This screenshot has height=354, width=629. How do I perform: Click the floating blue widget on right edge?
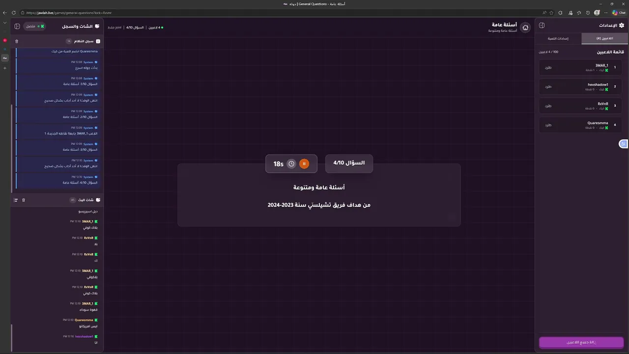click(x=623, y=144)
